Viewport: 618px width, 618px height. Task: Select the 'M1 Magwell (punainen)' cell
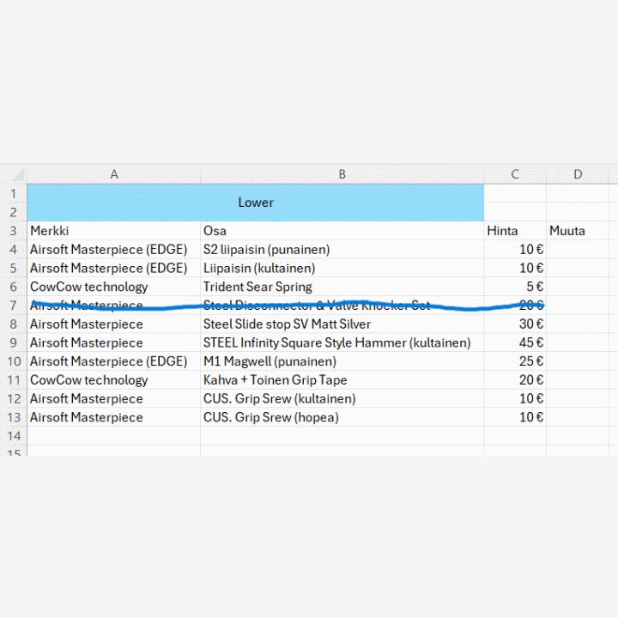(x=342, y=361)
